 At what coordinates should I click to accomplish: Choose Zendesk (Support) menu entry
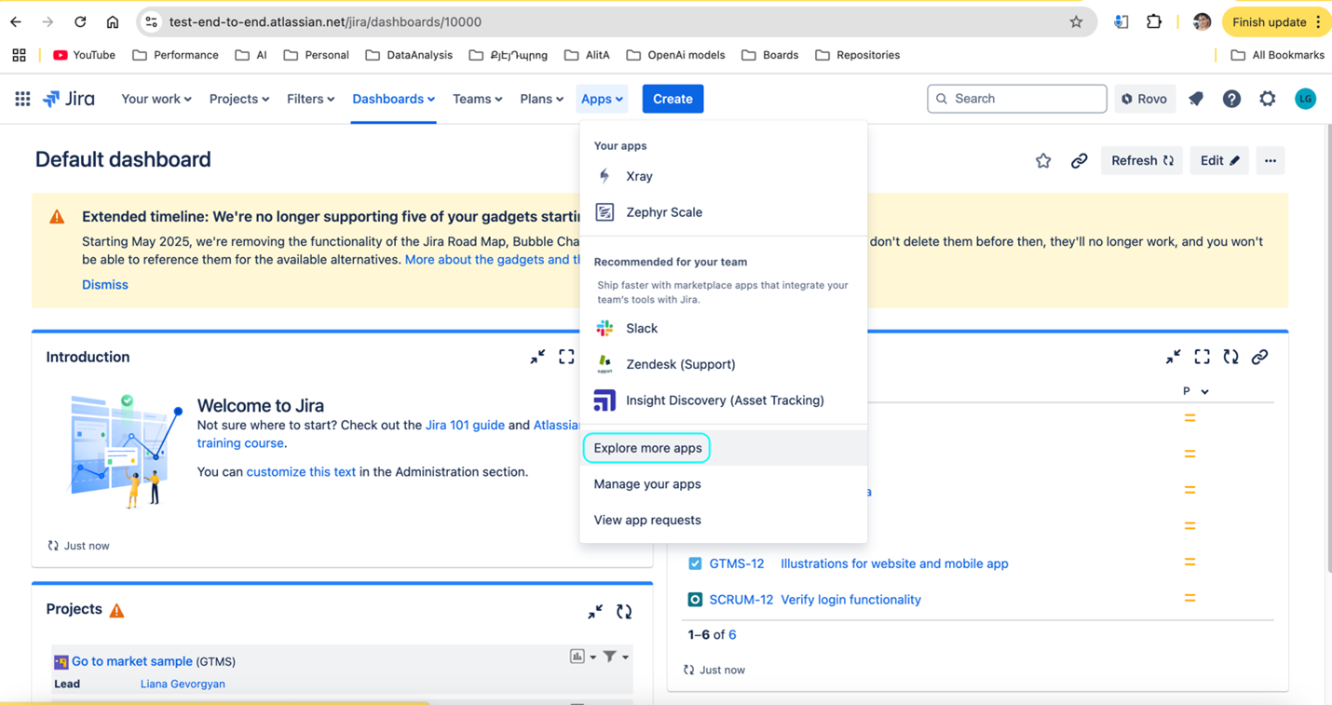pos(724,364)
